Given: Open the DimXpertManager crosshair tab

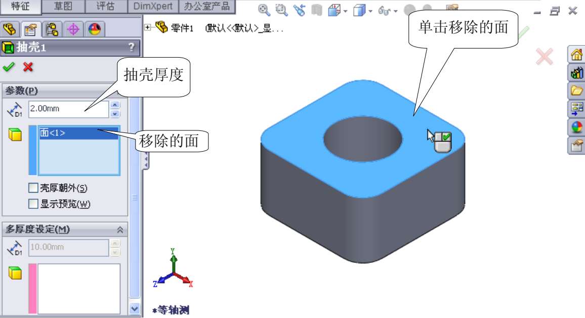Looking at the screenshot, I should pos(73,29).
